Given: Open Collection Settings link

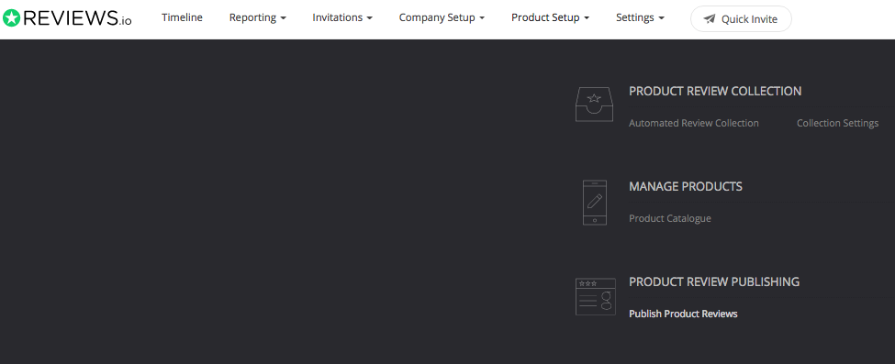Looking at the screenshot, I should click(x=837, y=123).
